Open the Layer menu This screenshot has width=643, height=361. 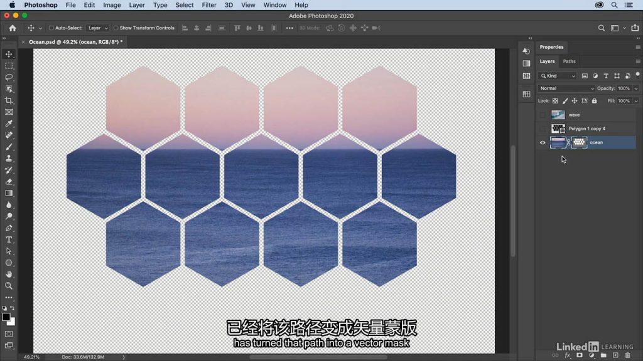[x=136, y=5]
